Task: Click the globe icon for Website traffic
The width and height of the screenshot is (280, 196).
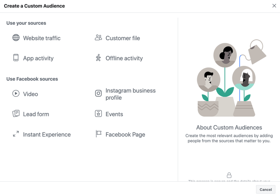Action: coord(16,38)
